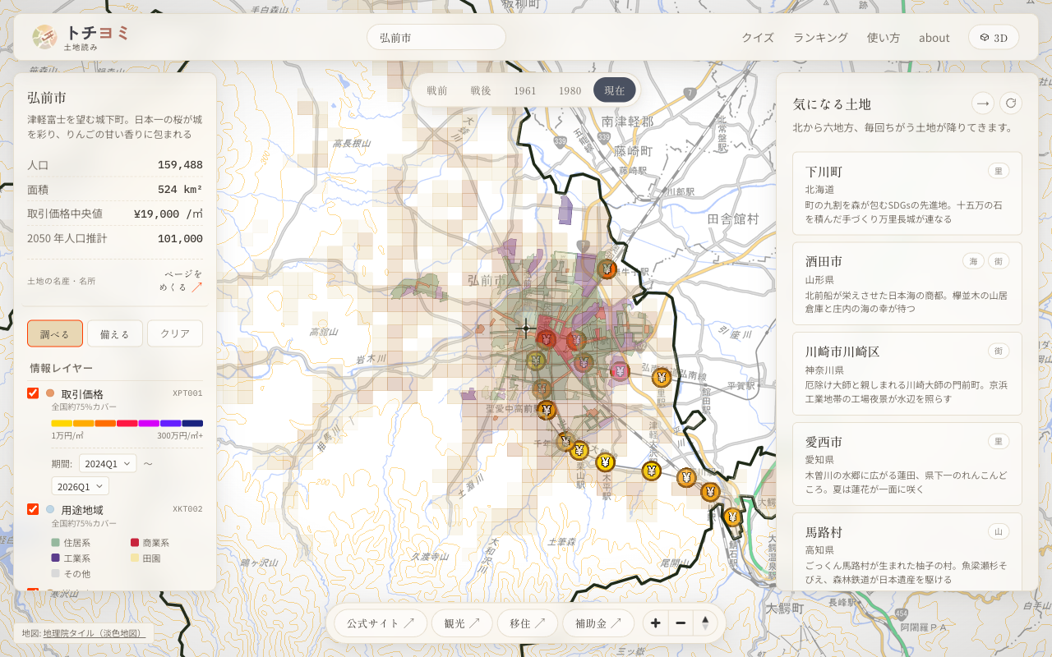Click the 住居系 green zoning swatch
Image resolution: width=1052 pixels, height=657 pixels.
pyautogui.click(x=56, y=543)
